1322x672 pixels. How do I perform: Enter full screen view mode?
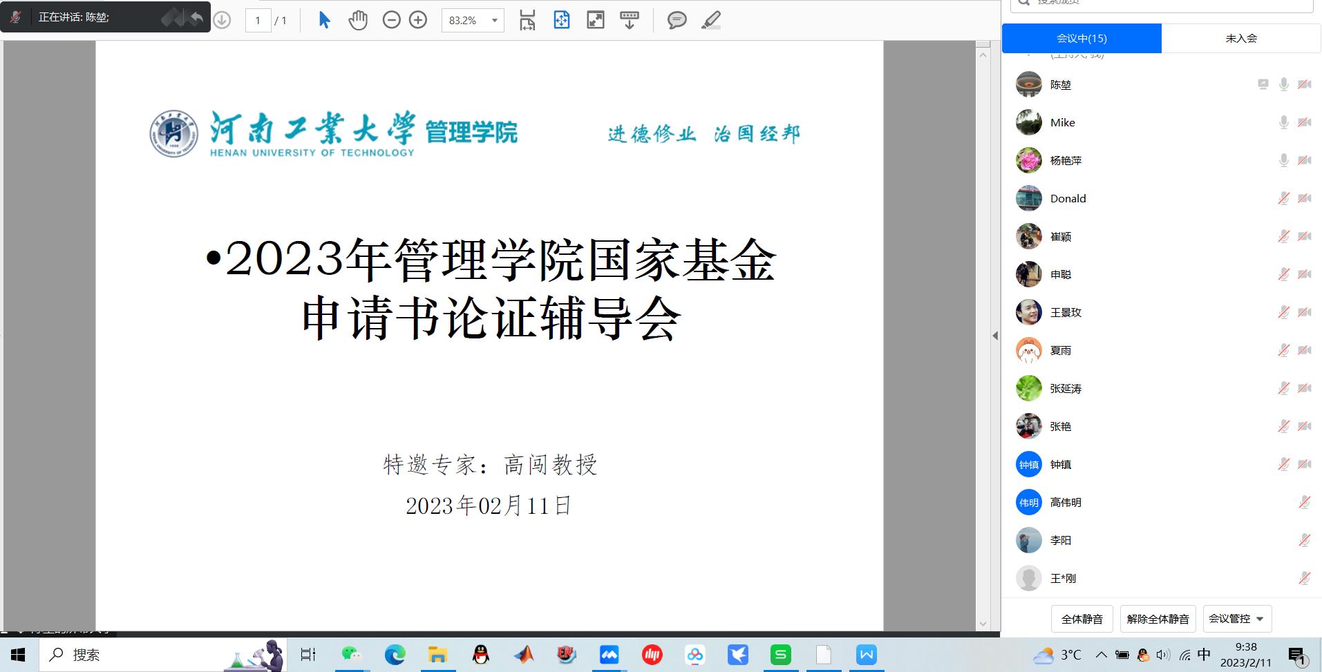595,20
